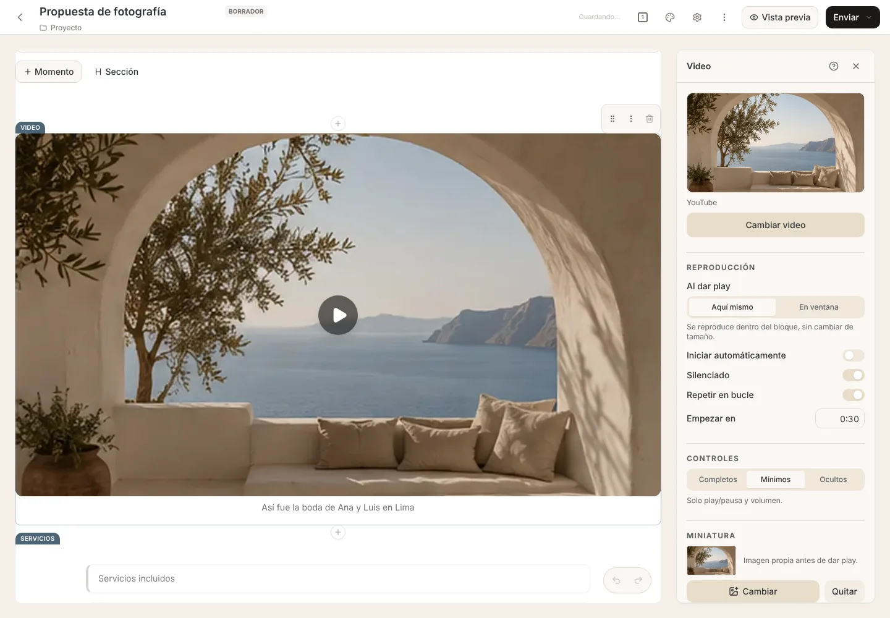This screenshot has width=890, height=618.
Task: Open the video block options menu
Action: tap(631, 119)
